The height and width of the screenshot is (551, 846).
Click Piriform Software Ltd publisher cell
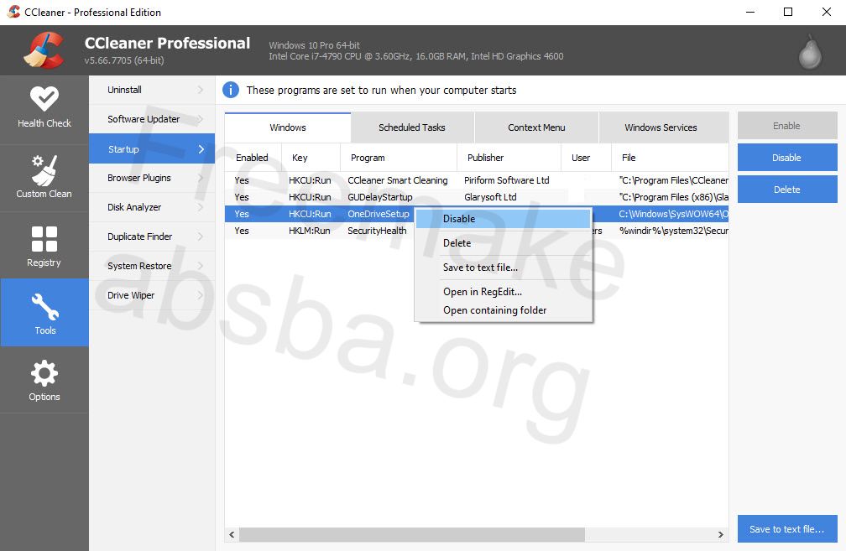pyautogui.click(x=507, y=180)
